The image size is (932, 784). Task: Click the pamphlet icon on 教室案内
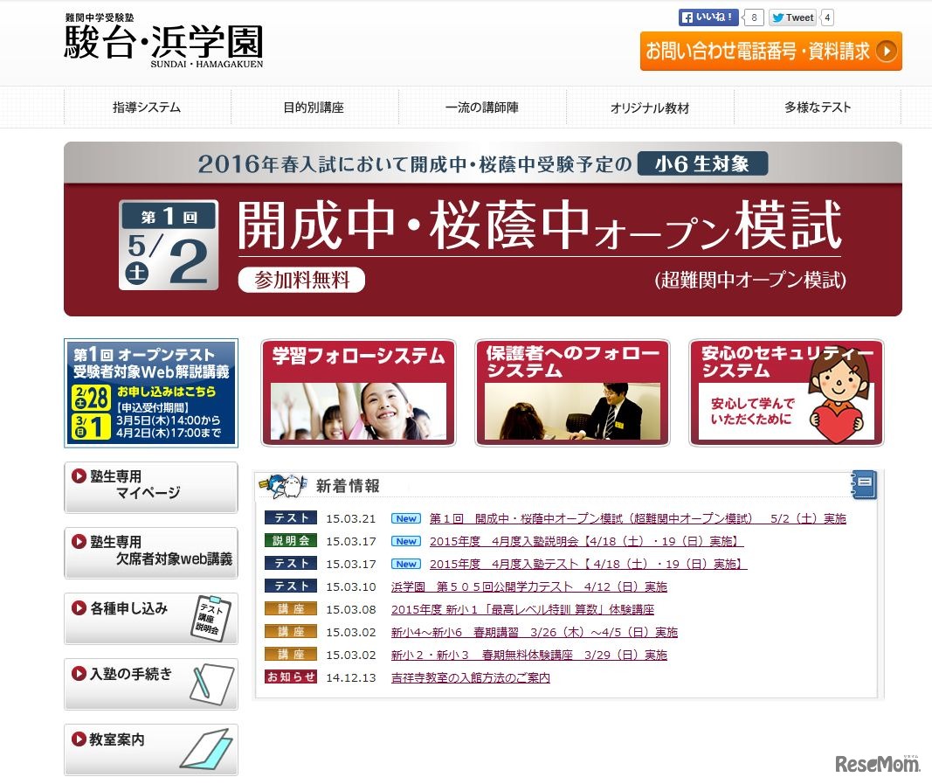click(207, 749)
